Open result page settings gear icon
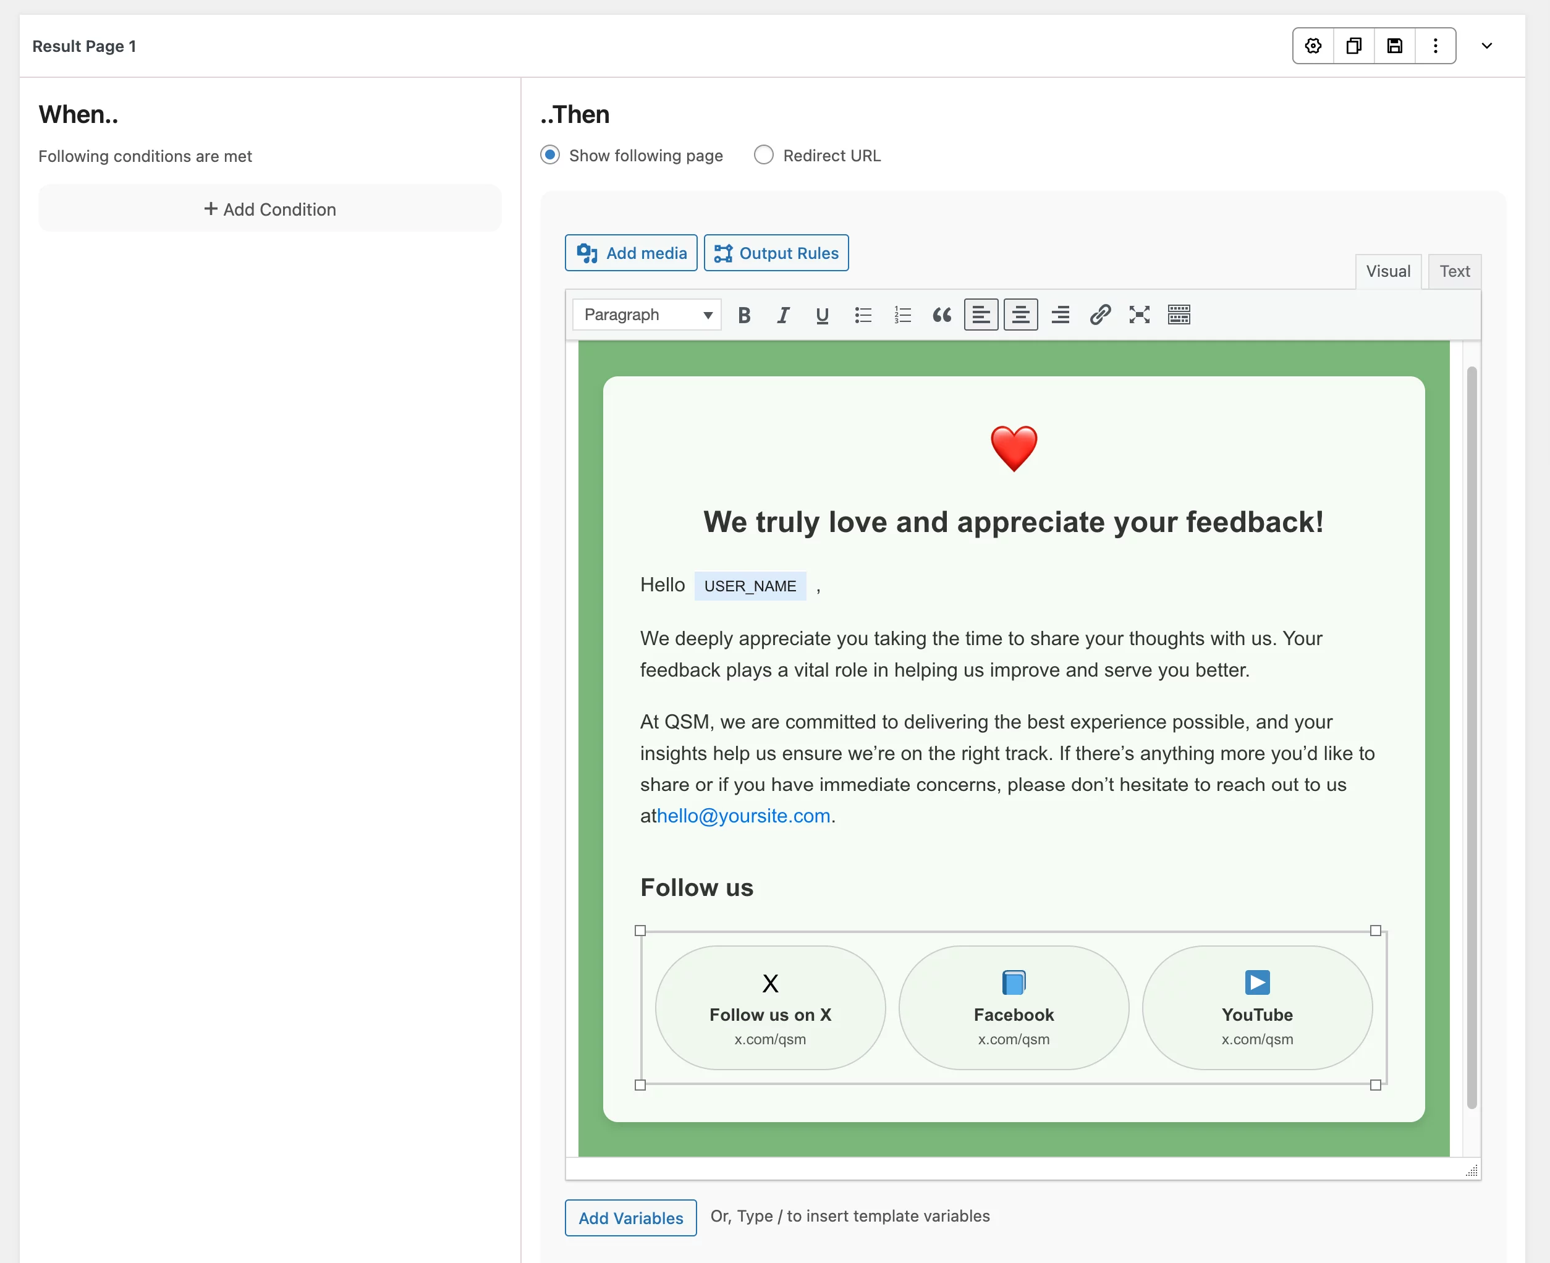Viewport: 1550px width, 1263px height. [x=1313, y=46]
